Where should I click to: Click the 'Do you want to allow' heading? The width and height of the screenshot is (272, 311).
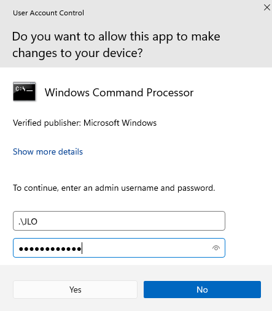point(116,45)
